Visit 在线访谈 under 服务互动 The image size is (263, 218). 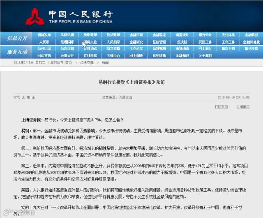(90, 49)
